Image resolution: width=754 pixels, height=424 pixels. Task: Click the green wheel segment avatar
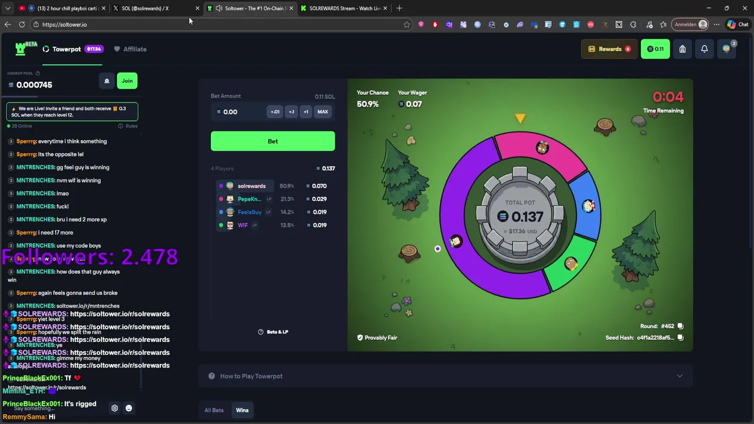pos(571,263)
